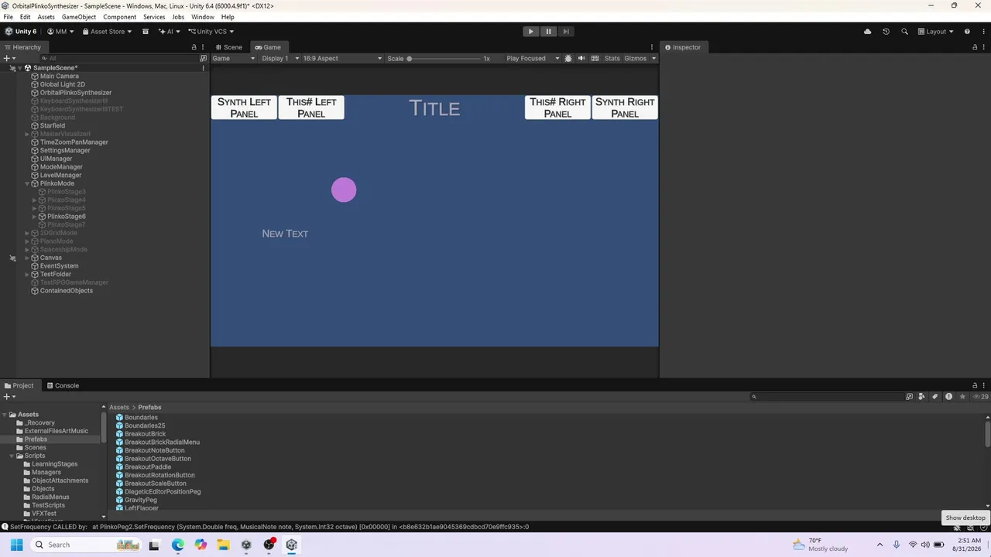This screenshot has height=557, width=991.
Task: Select Main Camera in Hierarchy
Action: coord(60,77)
